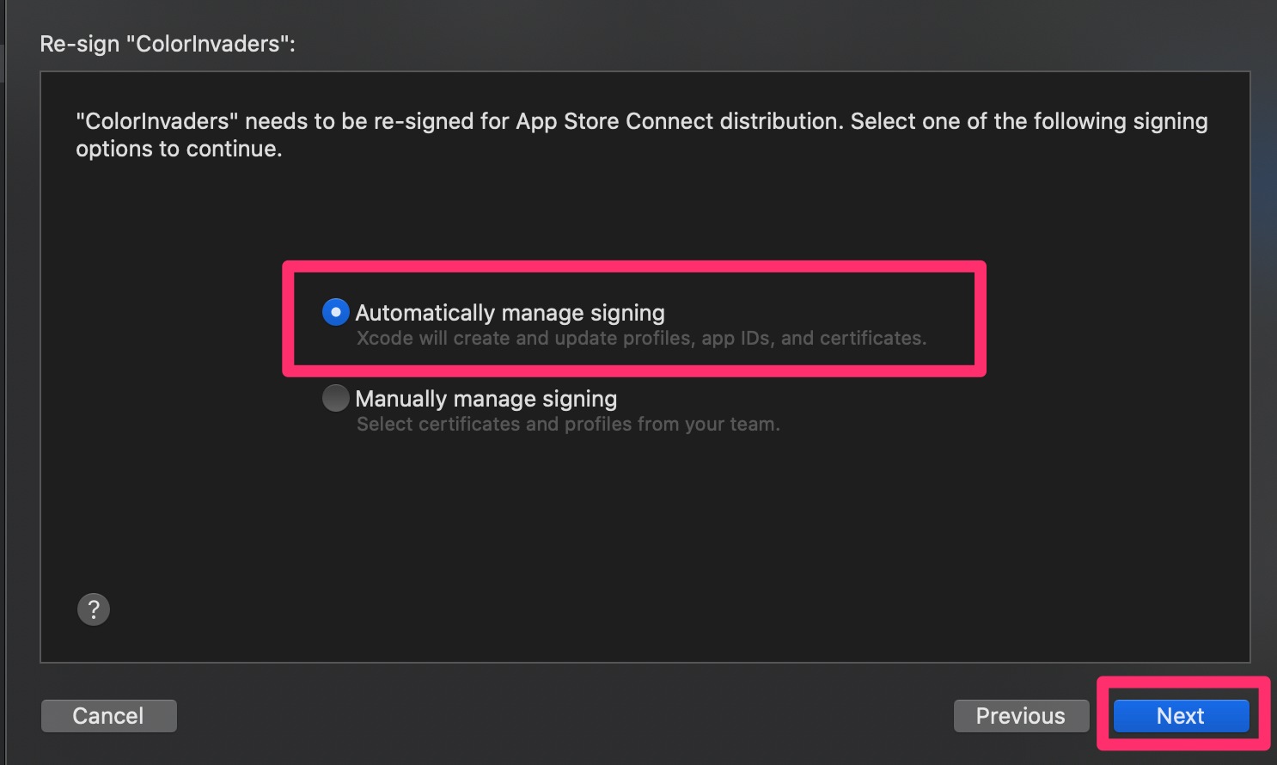Click "ColorInvaders" at the start of the instructions
1277x765 pixels.
[157, 121]
